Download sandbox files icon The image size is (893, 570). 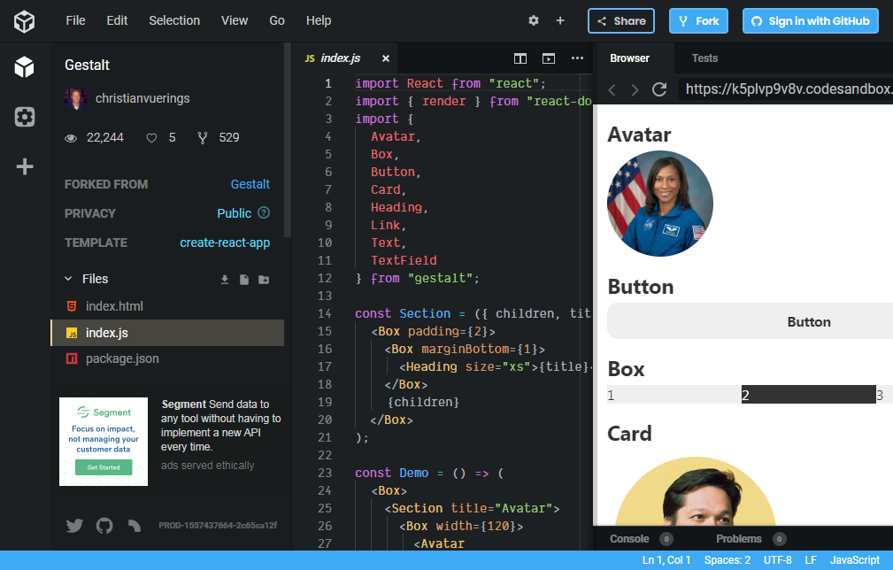(x=225, y=279)
